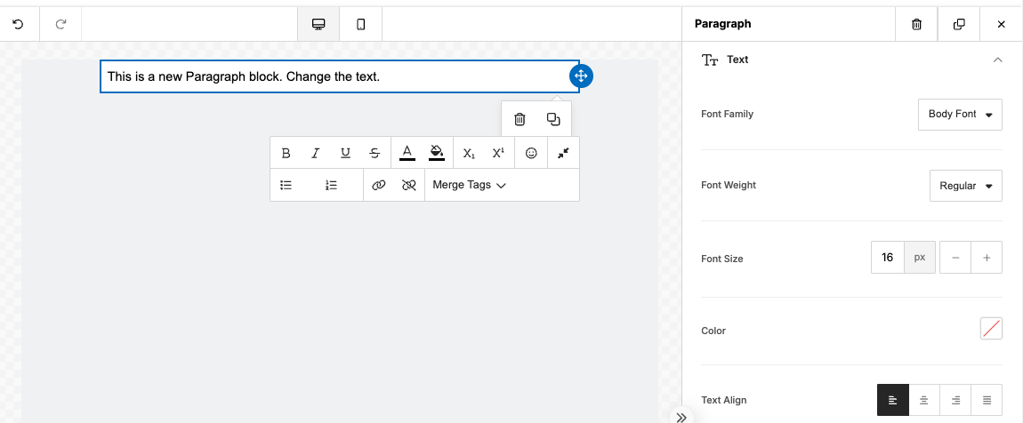1023x423 pixels.
Task: Open the Merge Tags dropdown
Action: coord(470,185)
